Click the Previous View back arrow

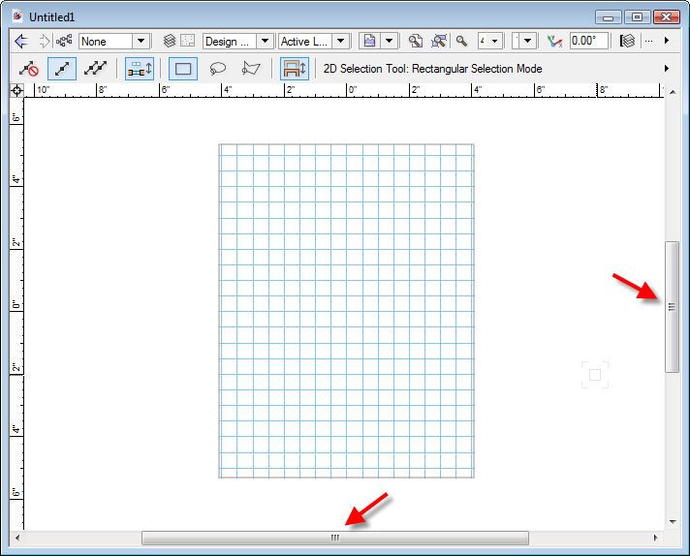tap(20, 42)
